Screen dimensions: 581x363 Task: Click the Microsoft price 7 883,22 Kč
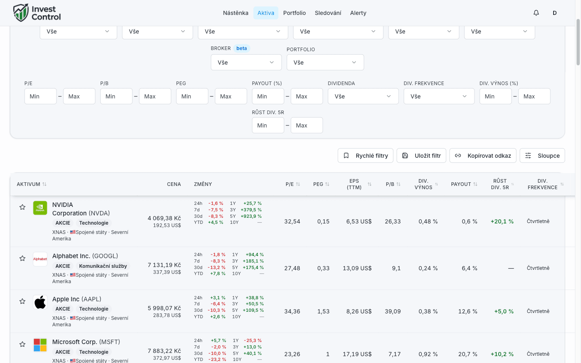click(x=164, y=351)
